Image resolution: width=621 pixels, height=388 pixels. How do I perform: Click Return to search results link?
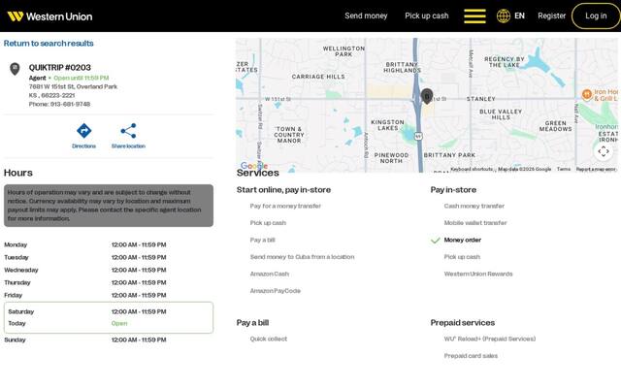point(49,43)
